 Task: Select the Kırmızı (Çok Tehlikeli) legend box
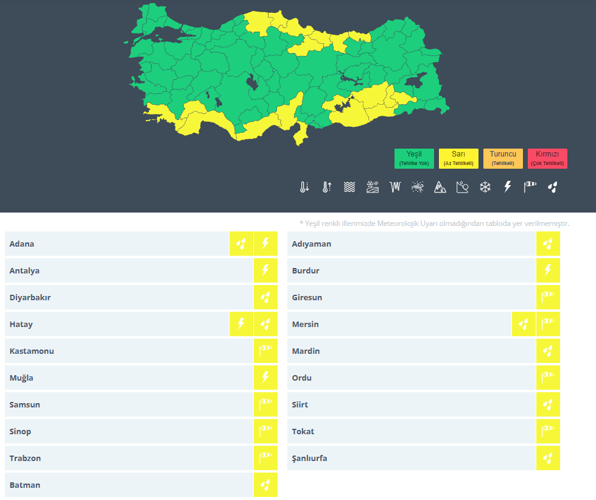point(547,158)
